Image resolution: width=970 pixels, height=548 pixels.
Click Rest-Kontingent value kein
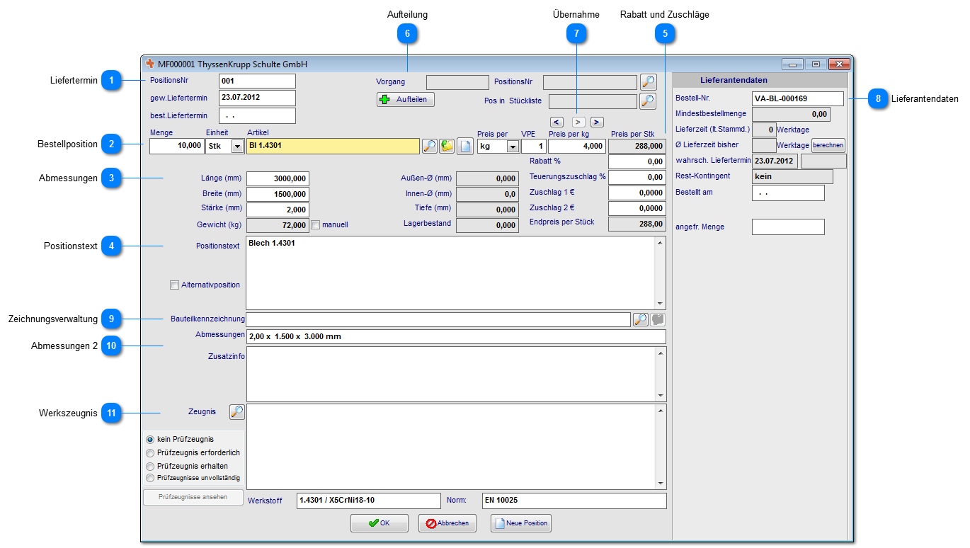pos(792,177)
